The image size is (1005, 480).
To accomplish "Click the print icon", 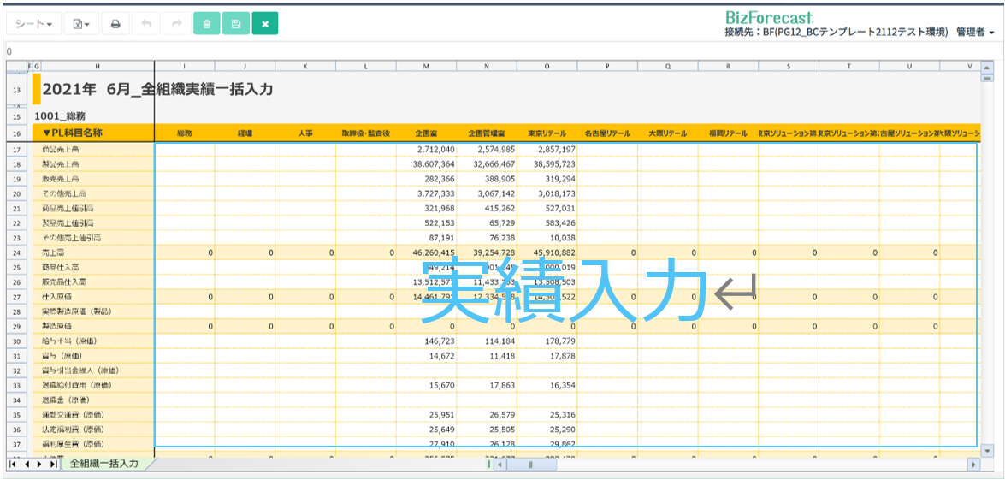I will coord(115,24).
